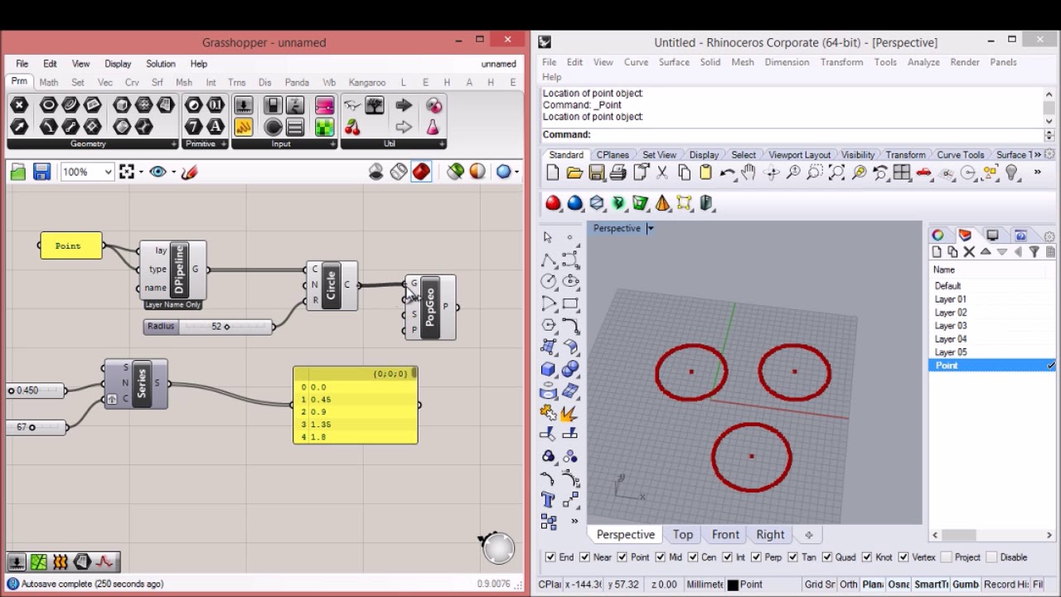Click Cut scissors icon in Rhino toolbar
This screenshot has height=597, width=1061.
click(x=661, y=172)
